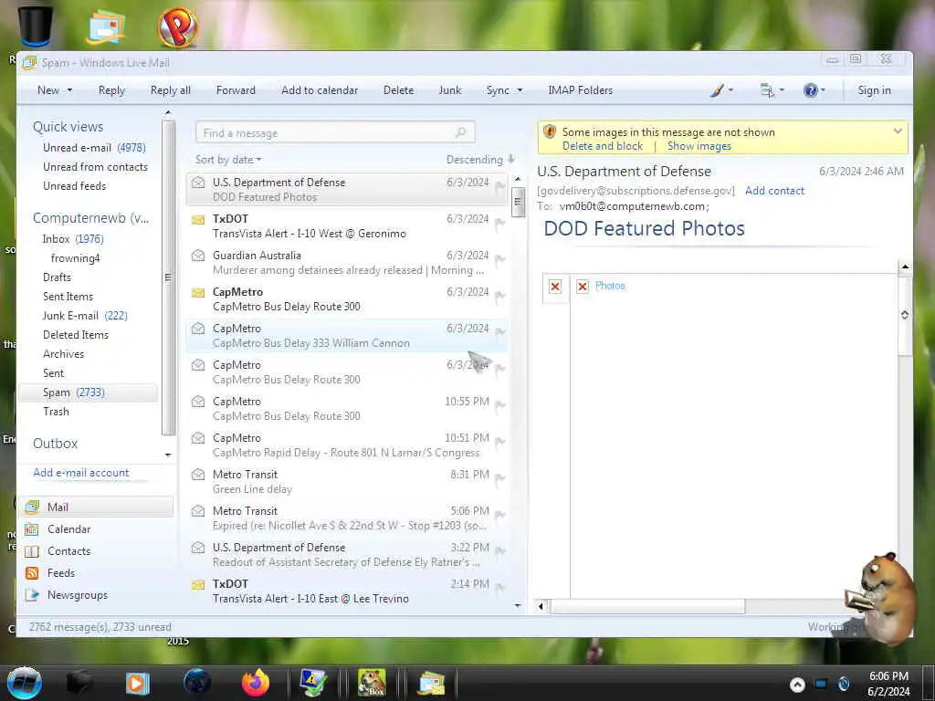
Task: Open the Sync dropdown arrow
Action: click(x=520, y=90)
